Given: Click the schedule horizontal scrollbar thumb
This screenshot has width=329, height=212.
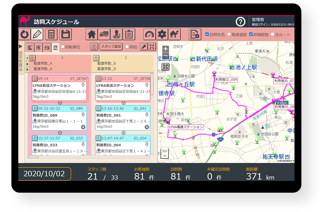Looking at the screenshot, I should click(33, 157).
